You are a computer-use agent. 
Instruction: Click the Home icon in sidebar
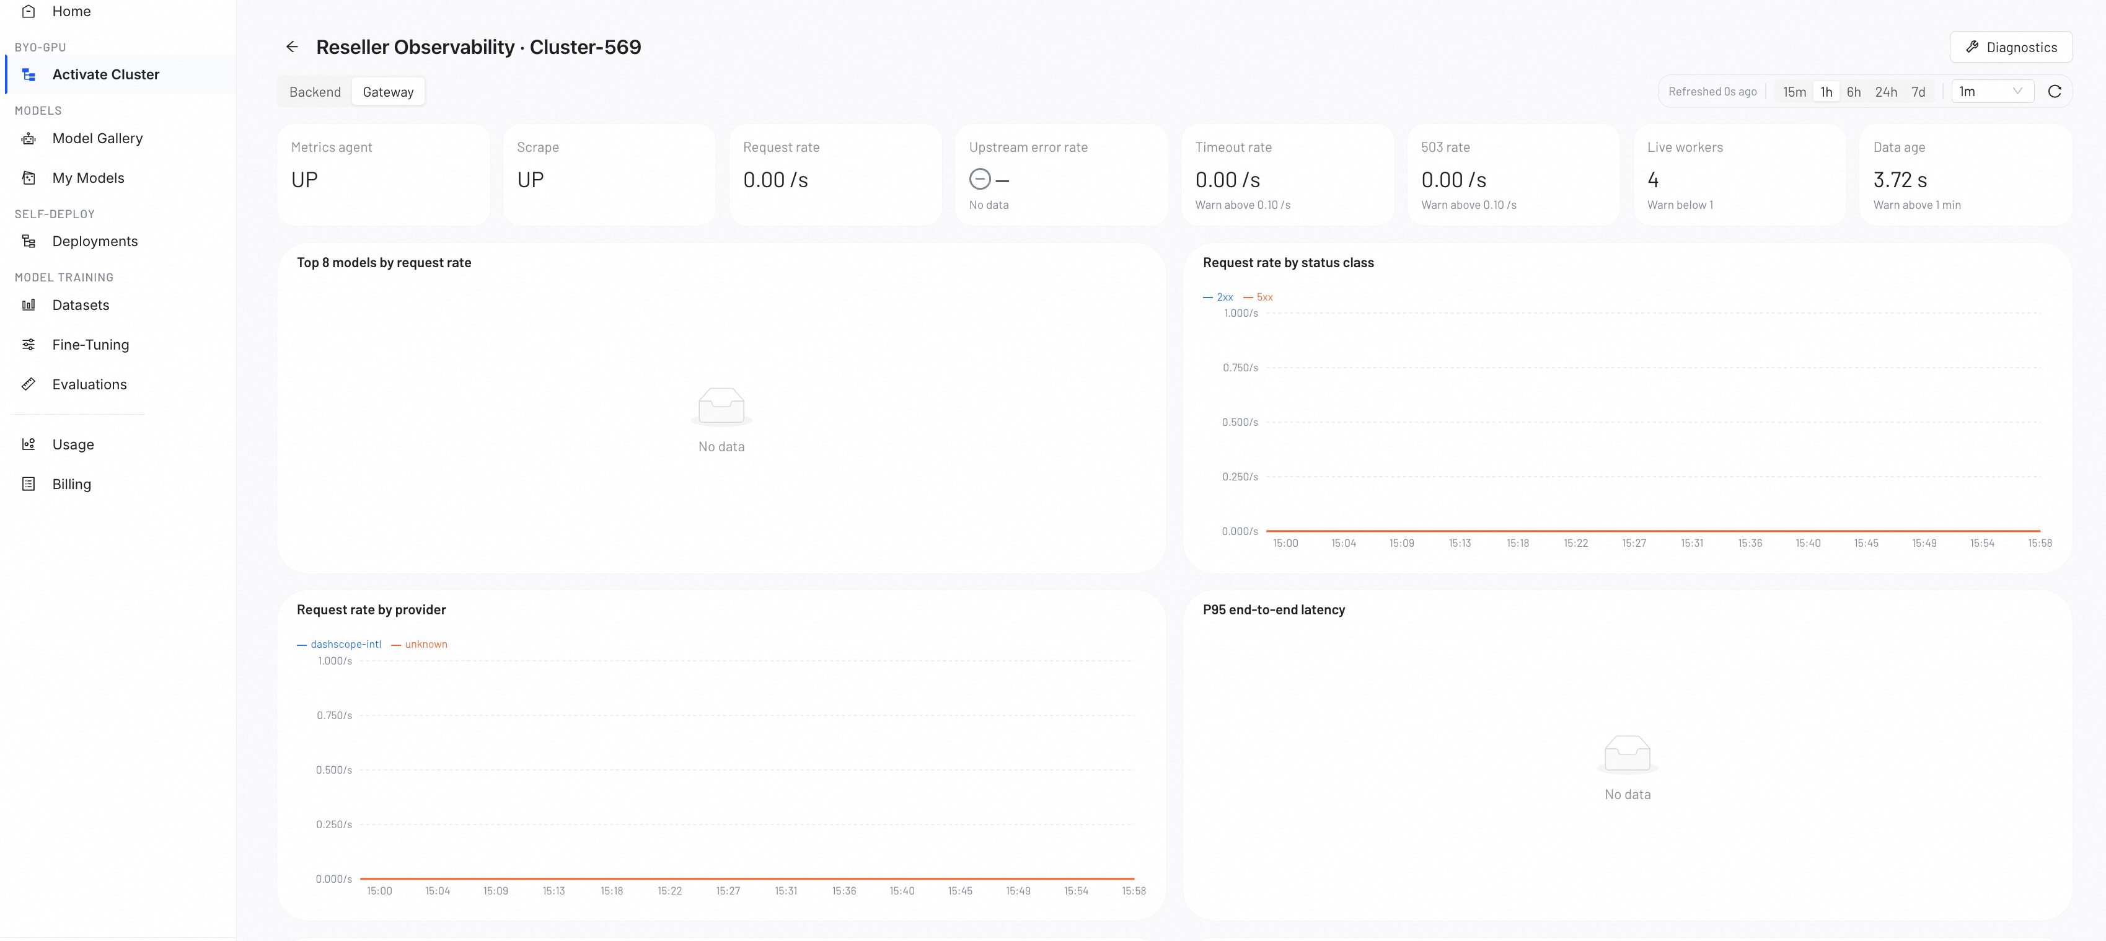29,11
